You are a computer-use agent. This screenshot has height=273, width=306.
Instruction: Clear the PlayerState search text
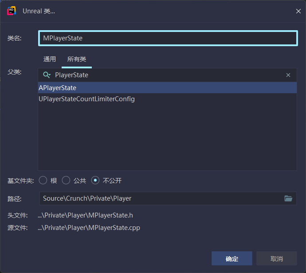[x=288, y=75]
